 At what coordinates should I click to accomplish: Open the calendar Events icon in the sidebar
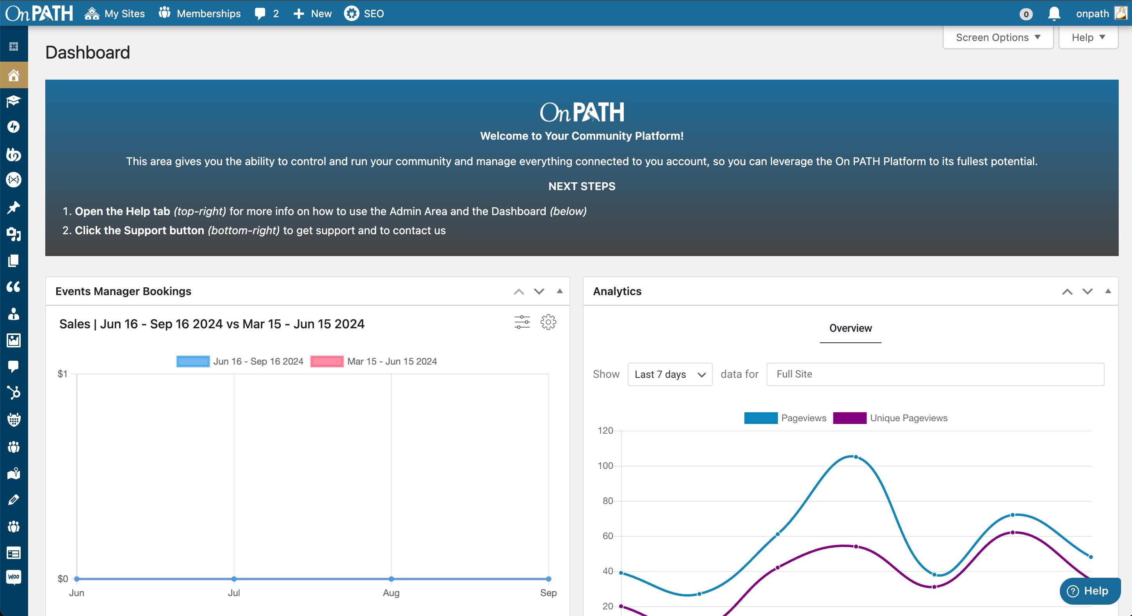coord(14,420)
